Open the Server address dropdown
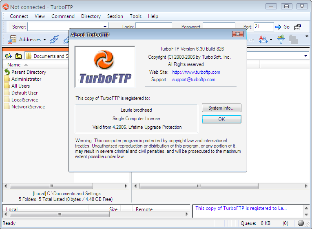312x229 pixels. click(x=105, y=27)
